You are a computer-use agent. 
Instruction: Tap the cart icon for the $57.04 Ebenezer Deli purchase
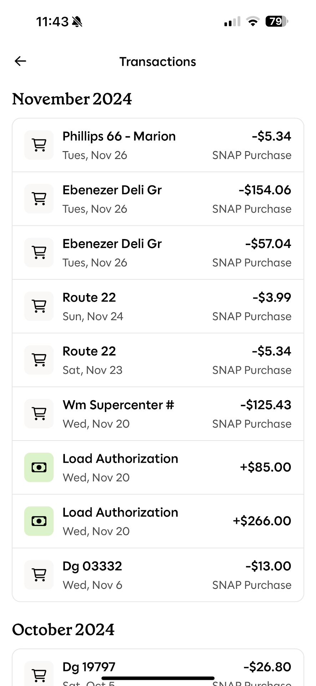coord(39,253)
